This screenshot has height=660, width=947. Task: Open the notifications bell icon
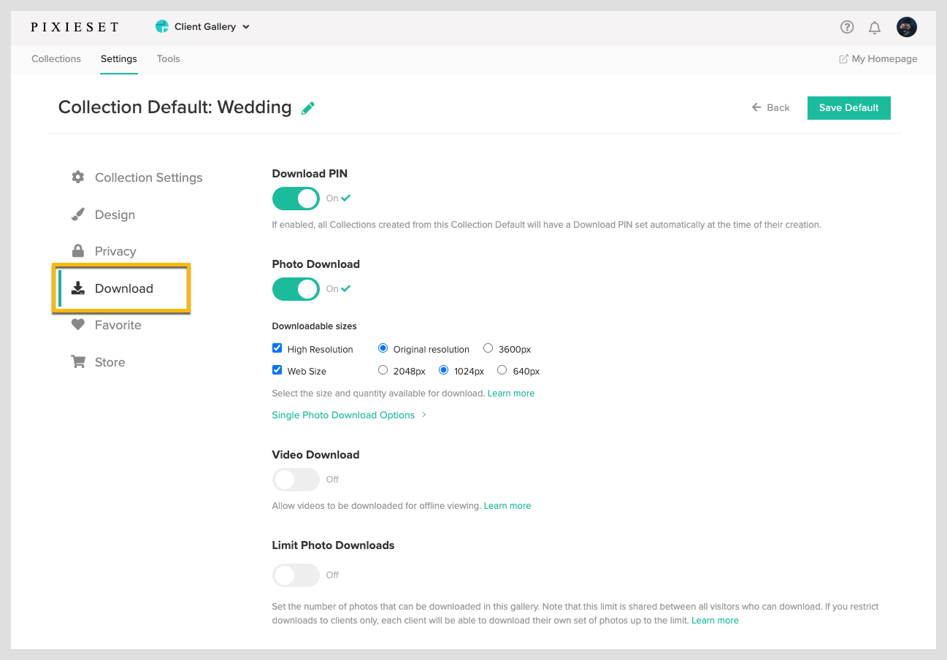874,28
